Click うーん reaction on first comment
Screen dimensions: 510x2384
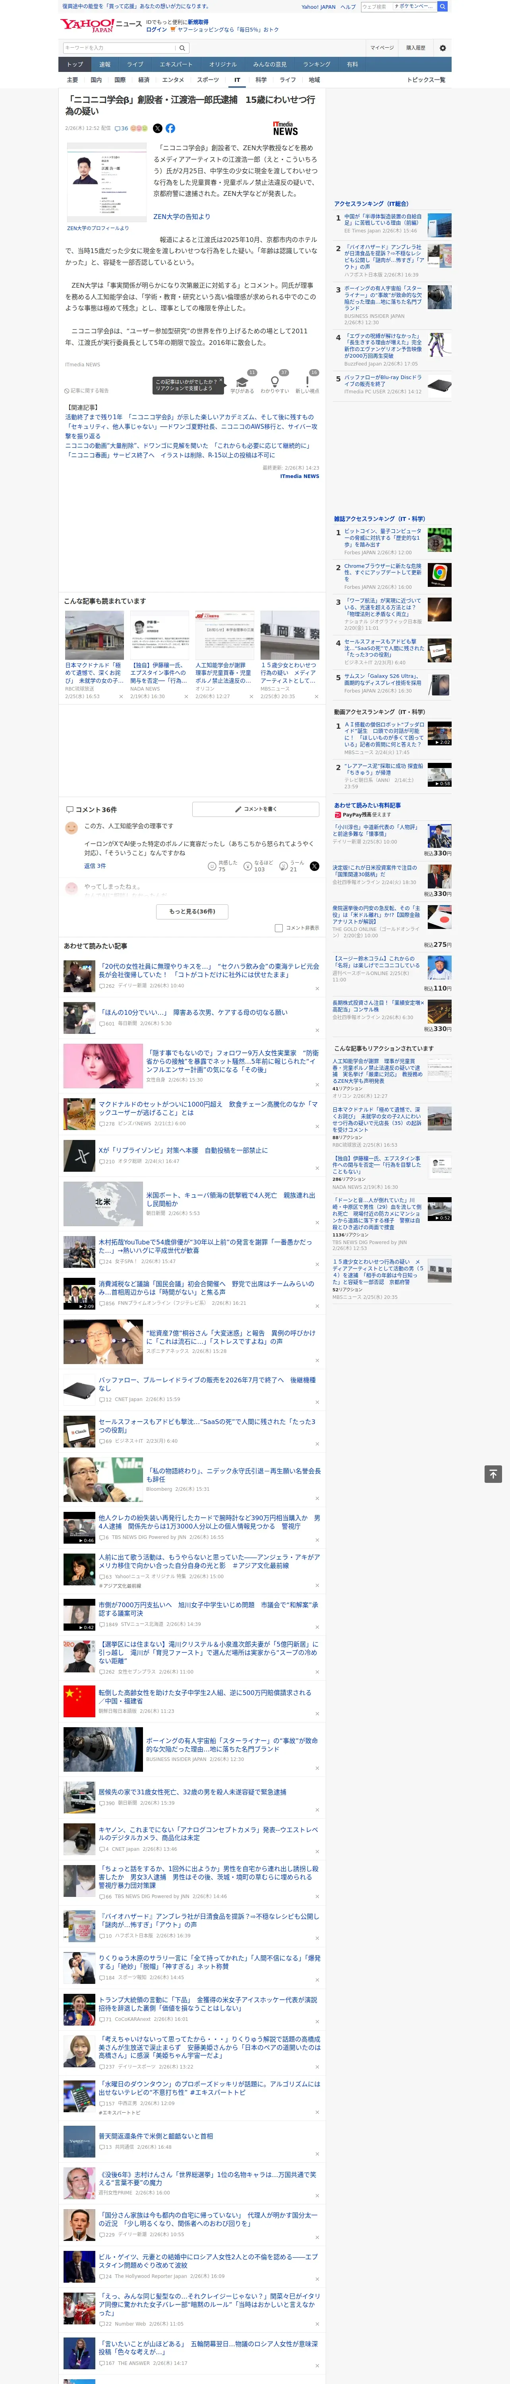(283, 866)
